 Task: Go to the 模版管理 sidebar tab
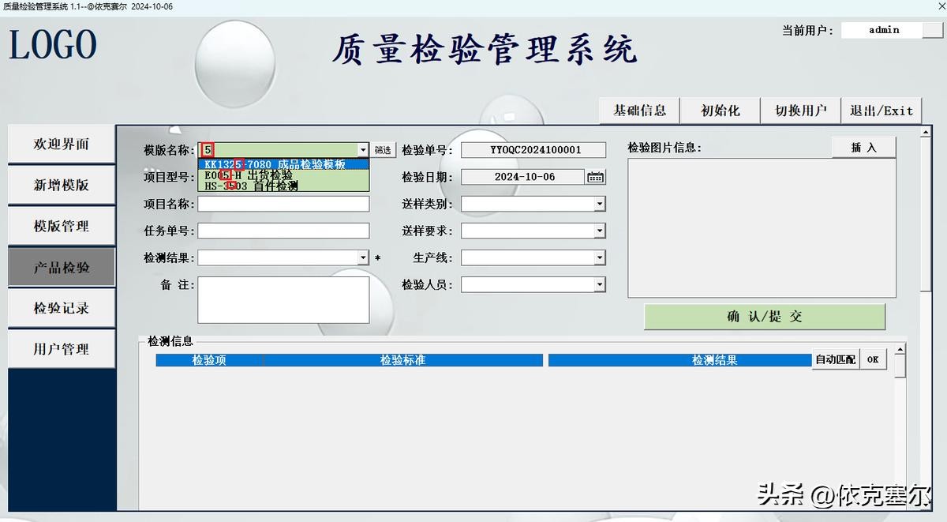tap(62, 226)
